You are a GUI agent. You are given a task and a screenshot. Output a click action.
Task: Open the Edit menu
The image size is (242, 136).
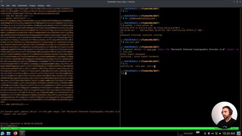[x=8, y=6]
